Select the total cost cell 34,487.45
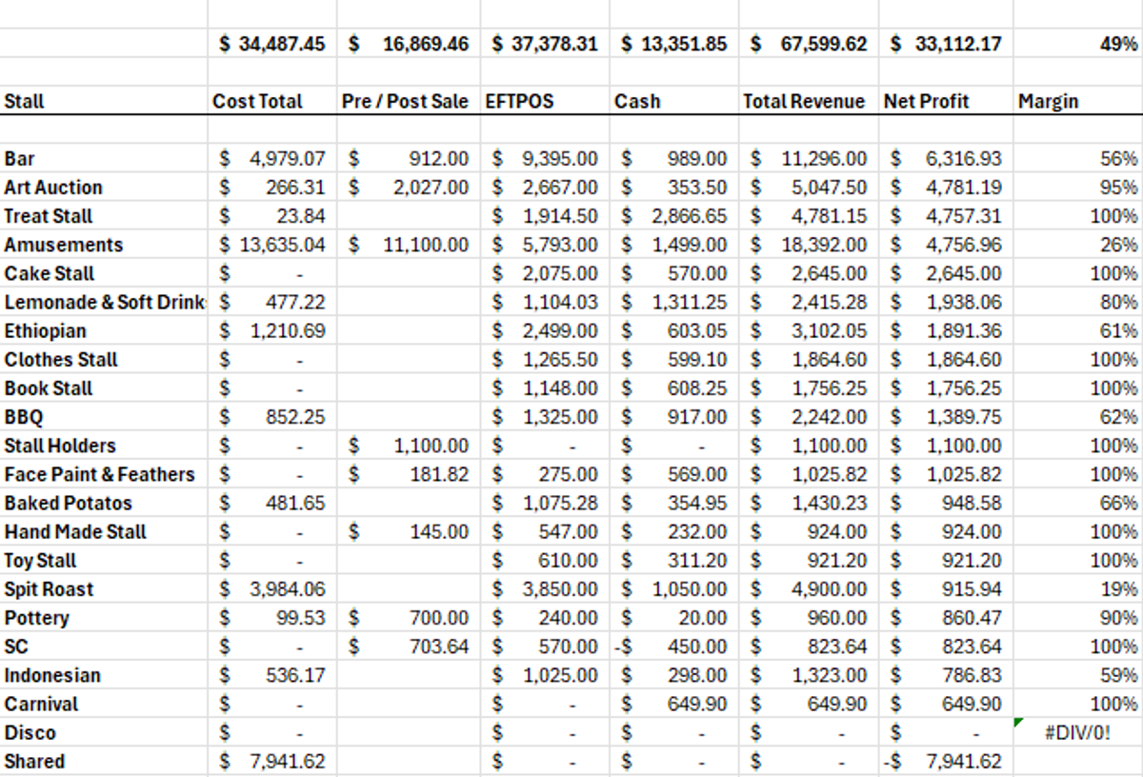The image size is (1143, 777). coord(272,44)
